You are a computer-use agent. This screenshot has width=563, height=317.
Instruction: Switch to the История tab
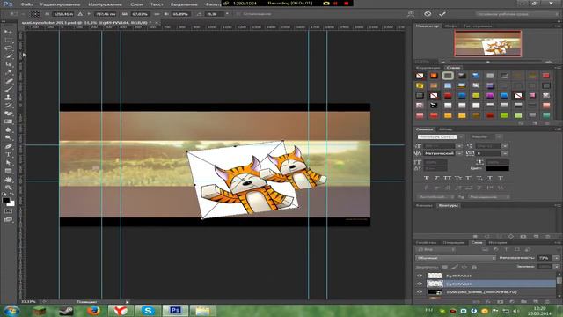pyautogui.click(x=498, y=243)
